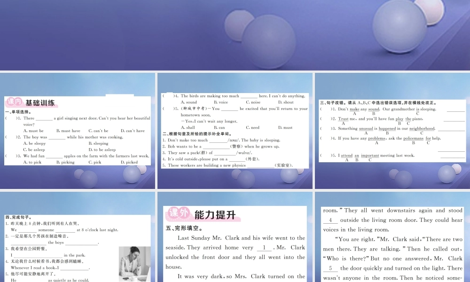Select option 'C. can't be'
470x282 pixels.
pyautogui.click(x=98, y=131)
